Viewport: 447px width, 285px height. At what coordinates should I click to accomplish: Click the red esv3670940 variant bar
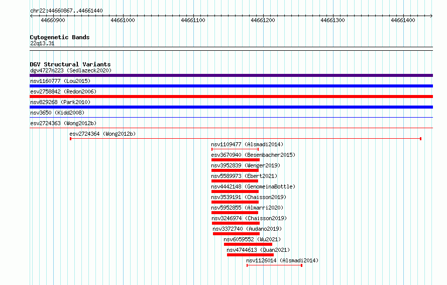pyautogui.click(x=236, y=160)
